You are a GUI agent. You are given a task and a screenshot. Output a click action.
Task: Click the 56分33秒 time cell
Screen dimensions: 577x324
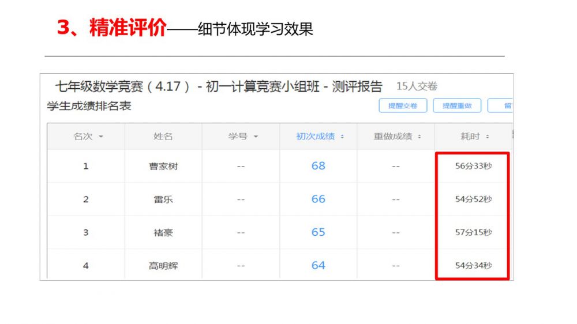point(473,166)
